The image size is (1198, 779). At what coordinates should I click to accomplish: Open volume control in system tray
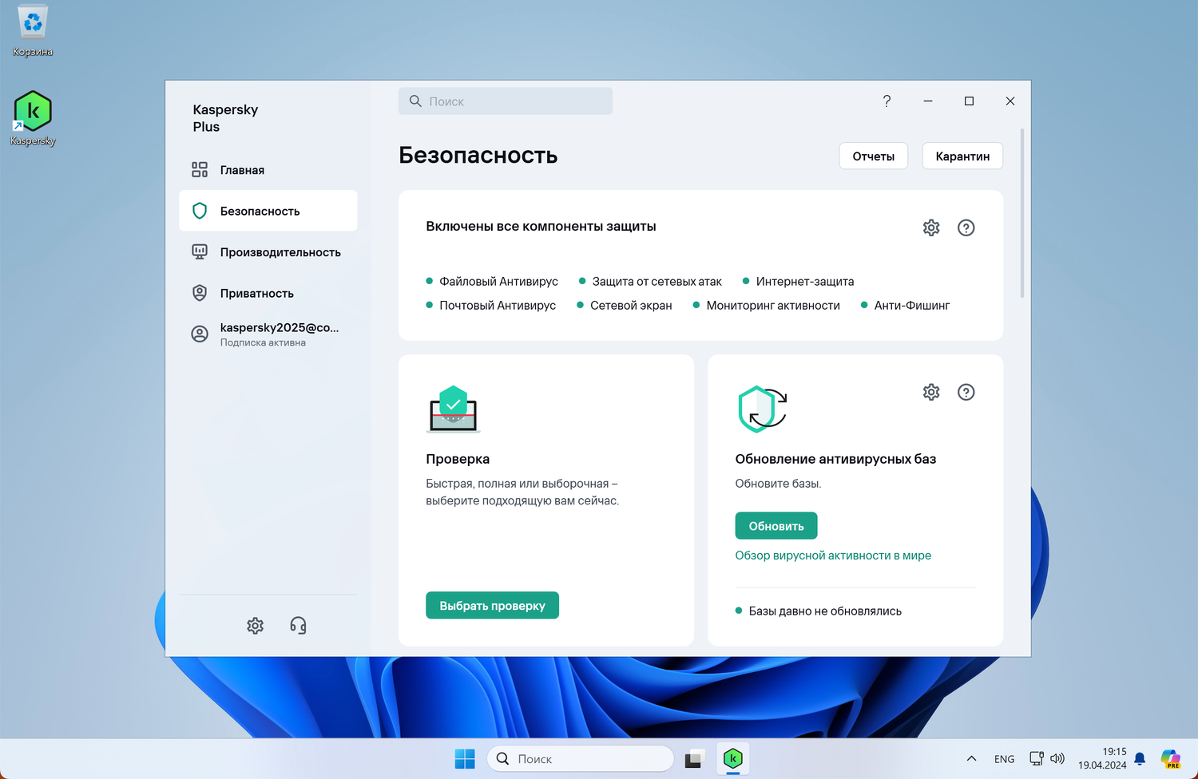1057,759
